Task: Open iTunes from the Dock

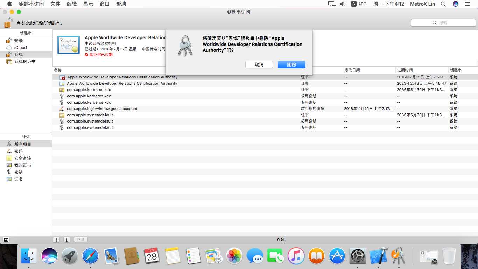Action: [296, 256]
